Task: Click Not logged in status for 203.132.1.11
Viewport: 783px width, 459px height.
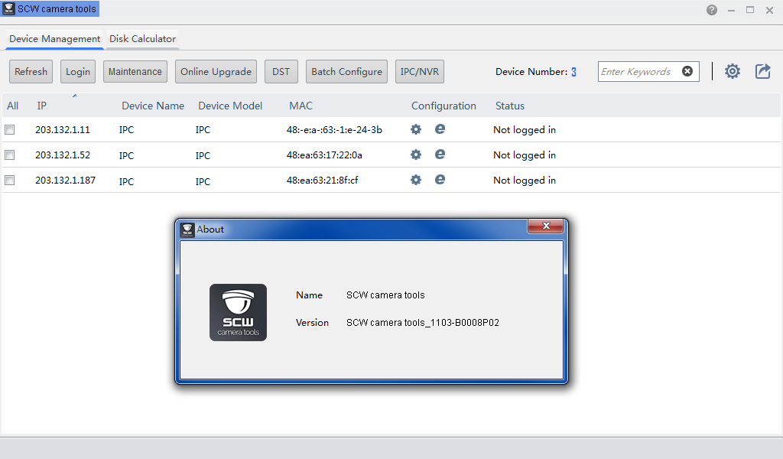Action: pos(525,130)
